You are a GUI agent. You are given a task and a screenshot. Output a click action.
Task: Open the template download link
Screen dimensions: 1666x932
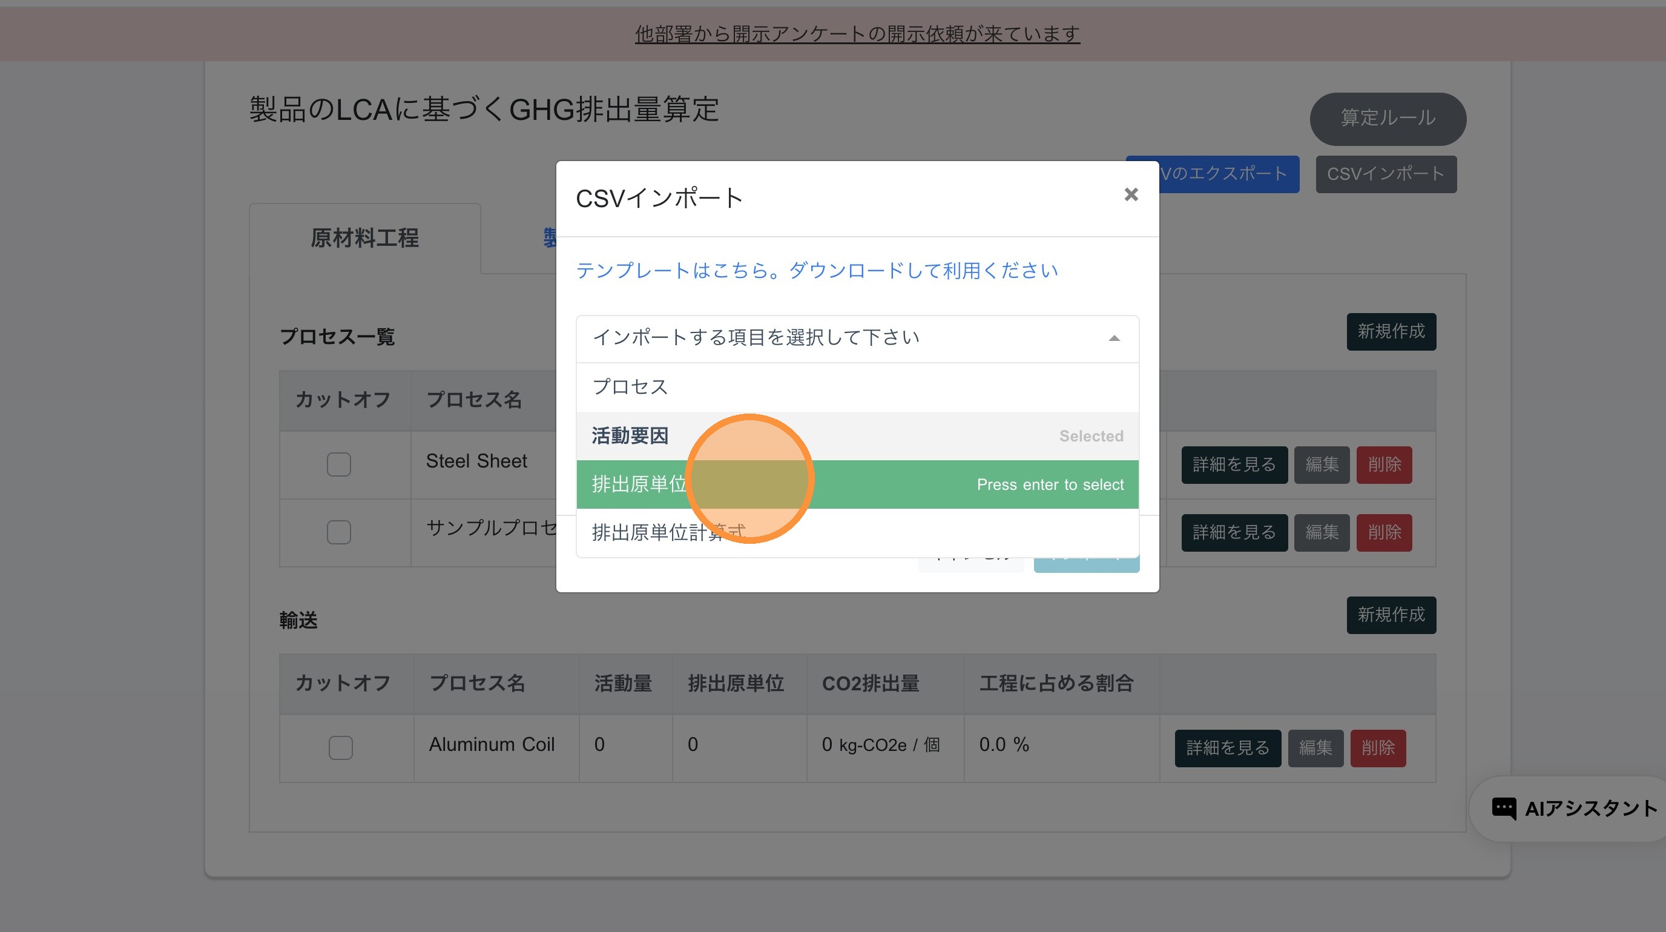[816, 270]
